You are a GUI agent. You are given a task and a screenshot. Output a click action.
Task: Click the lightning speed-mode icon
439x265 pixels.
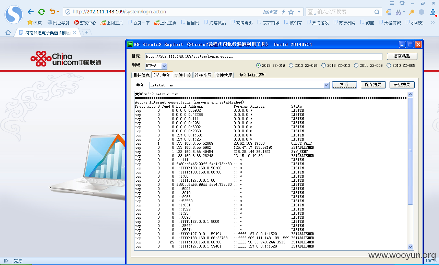pyautogui.click(x=283, y=12)
